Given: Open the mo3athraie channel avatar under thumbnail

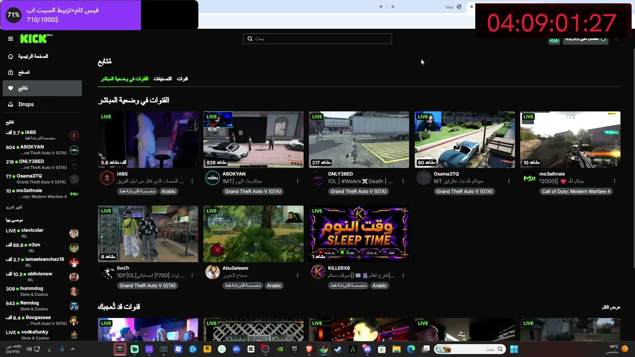Looking at the screenshot, I should click(529, 178).
